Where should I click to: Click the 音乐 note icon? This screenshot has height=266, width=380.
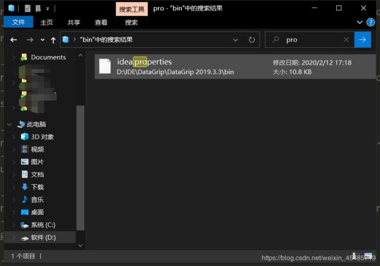pyautogui.click(x=25, y=199)
